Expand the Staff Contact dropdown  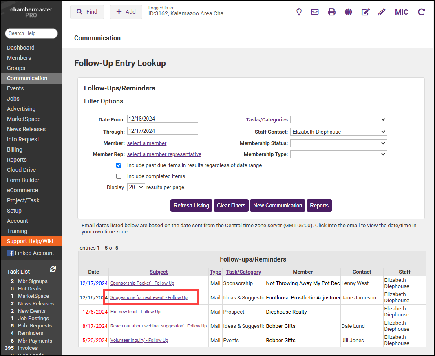point(338,132)
